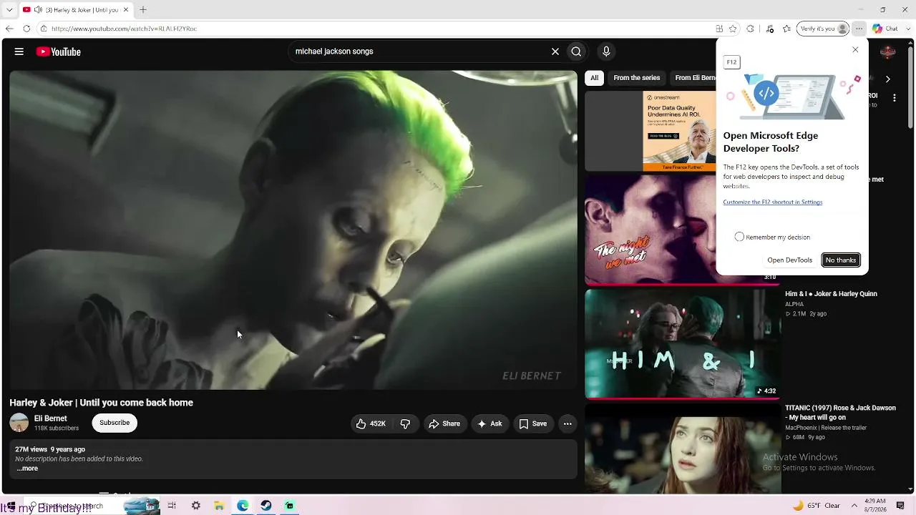Open Settings gear on the taskbar

click(195, 506)
